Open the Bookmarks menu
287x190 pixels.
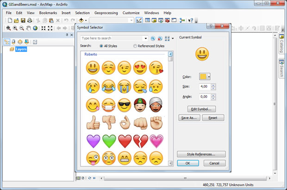48,13
